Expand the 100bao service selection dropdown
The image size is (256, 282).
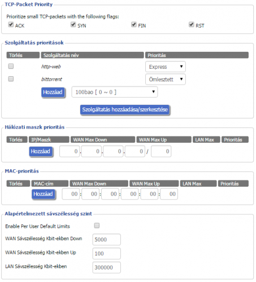pos(115,92)
